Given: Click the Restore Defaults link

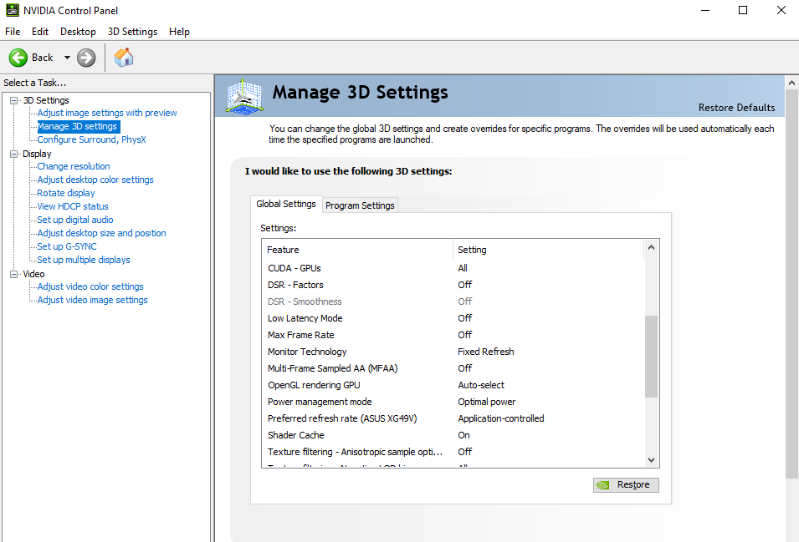Looking at the screenshot, I should (x=736, y=108).
